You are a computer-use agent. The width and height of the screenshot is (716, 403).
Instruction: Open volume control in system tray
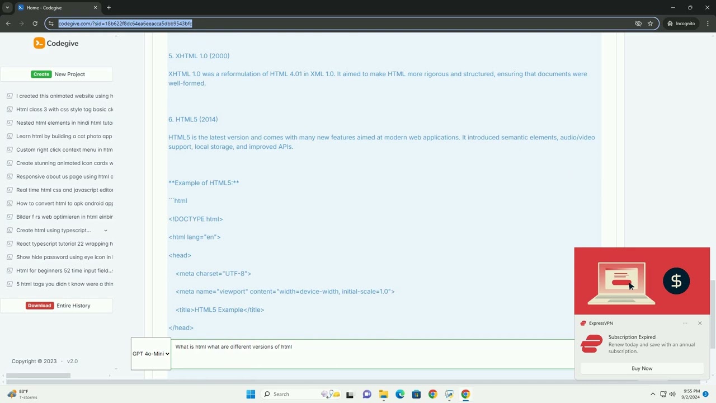click(672, 394)
